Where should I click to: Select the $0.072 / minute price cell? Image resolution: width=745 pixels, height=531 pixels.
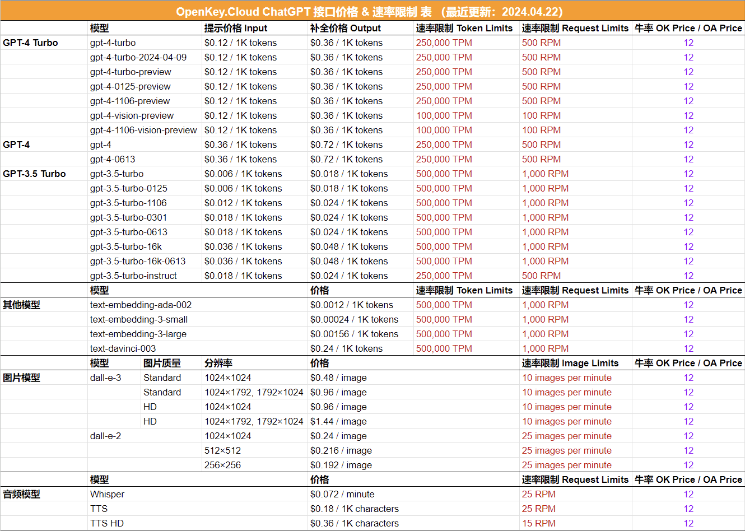pos(342,494)
